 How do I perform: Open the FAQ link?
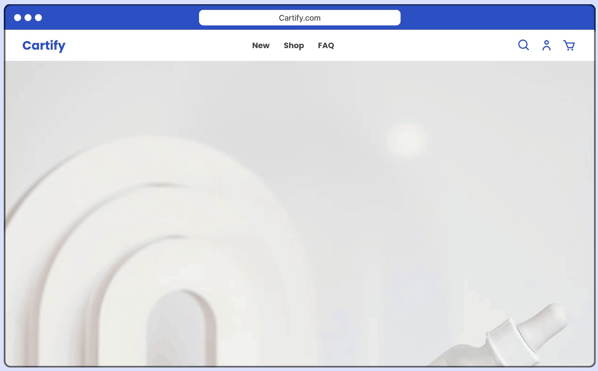(326, 46)
